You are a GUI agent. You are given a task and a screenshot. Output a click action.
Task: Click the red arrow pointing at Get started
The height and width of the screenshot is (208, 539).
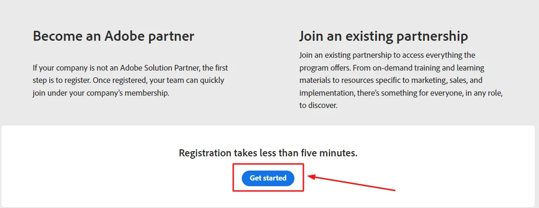tap(352, 183)
